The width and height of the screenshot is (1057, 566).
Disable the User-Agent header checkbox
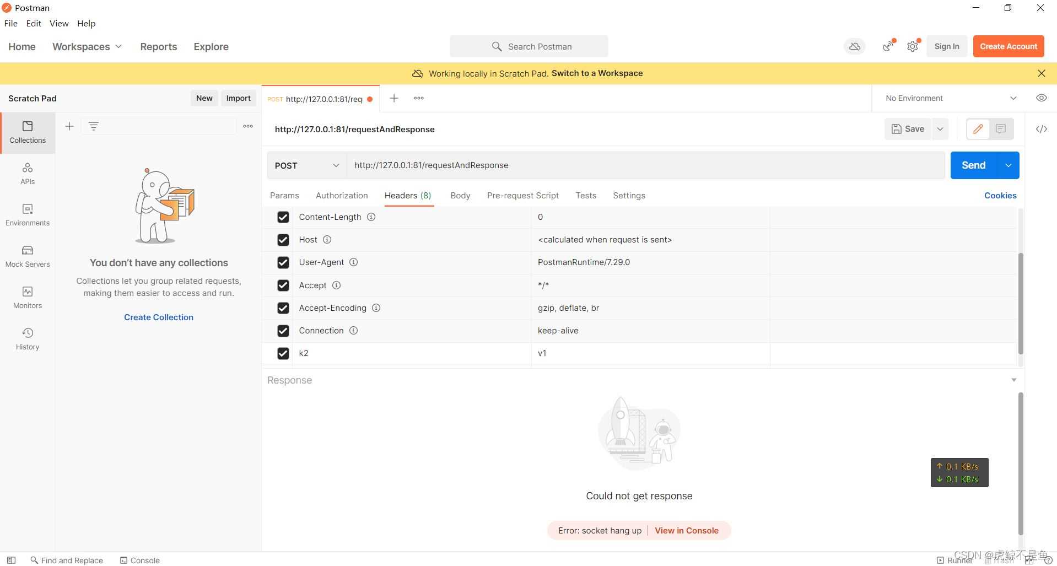pyautogui.click(x=283, y=262)
